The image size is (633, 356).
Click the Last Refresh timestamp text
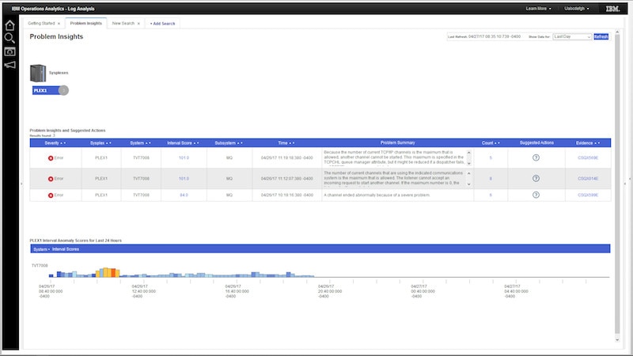[x=484, y=36]
